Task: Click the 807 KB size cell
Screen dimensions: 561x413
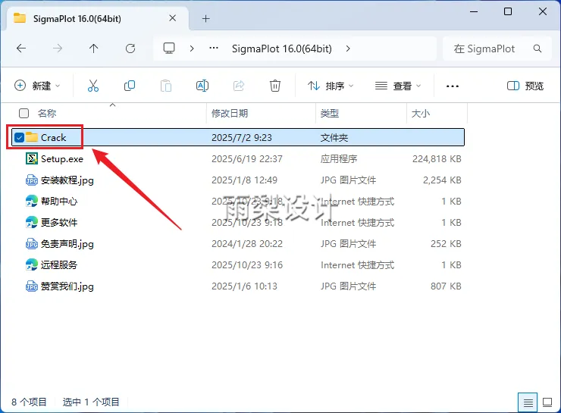Action: pos(447,286)
